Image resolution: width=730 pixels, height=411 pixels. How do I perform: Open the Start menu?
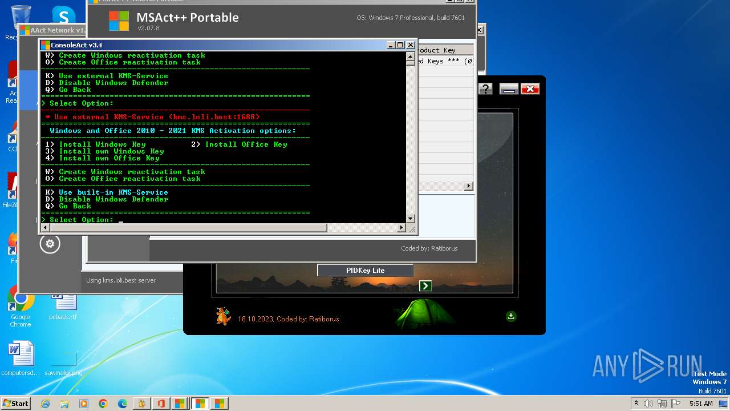pos(15,404)
